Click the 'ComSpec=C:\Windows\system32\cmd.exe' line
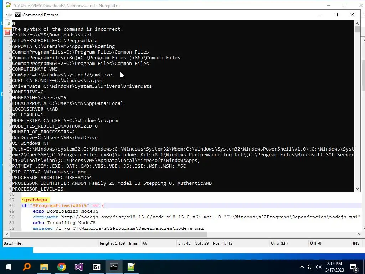Viewport: 365px width, 274px height. tap(62, 75)
